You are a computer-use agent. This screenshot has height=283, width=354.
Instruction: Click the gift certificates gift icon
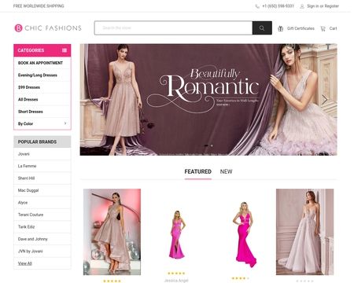click(x=280, y=28)
